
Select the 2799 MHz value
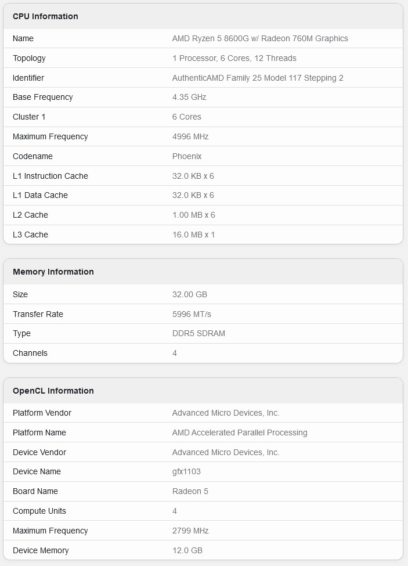pyautogui.click(x=190, y=531)
